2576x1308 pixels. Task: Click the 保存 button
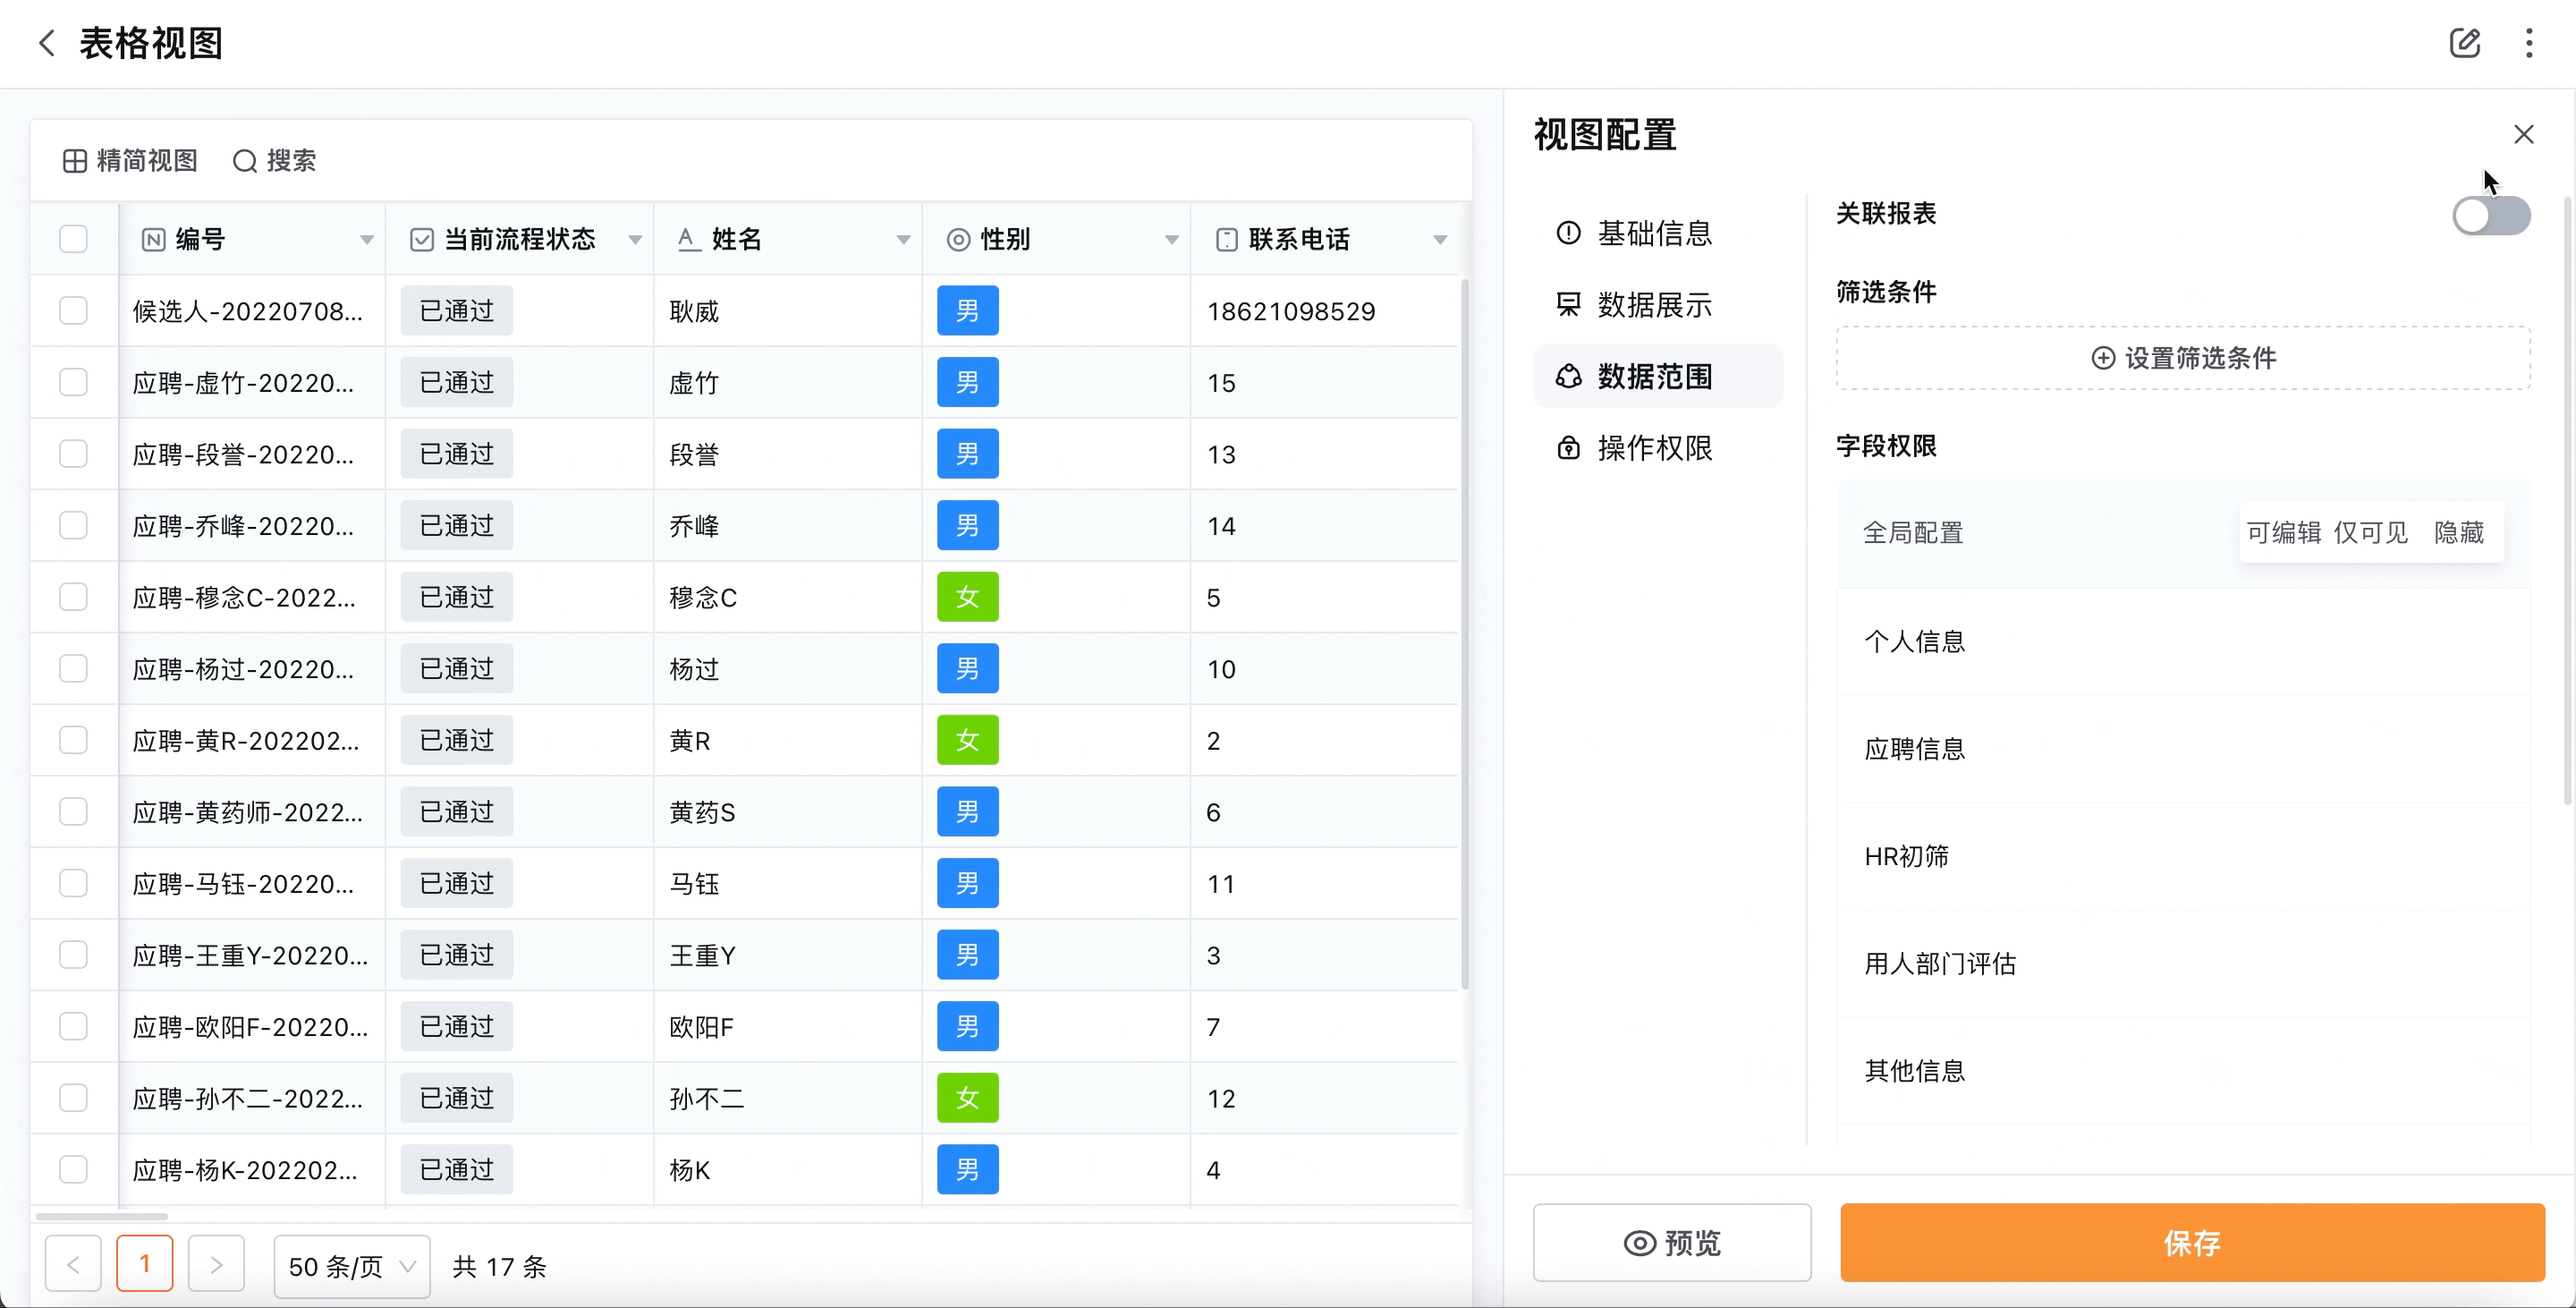pyautogui.click(x=2192, y=1243)
